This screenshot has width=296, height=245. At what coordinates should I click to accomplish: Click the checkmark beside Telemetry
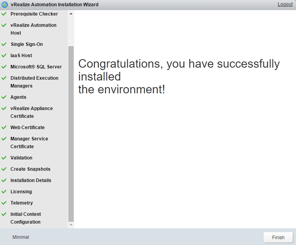4,203
